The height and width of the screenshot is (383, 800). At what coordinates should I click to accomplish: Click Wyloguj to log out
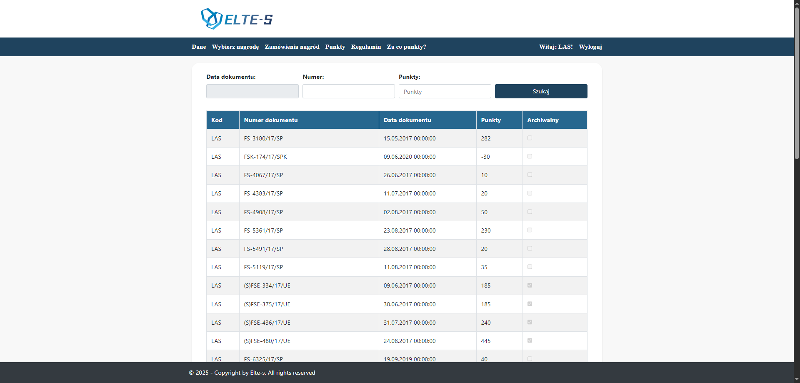pos(590,47)
